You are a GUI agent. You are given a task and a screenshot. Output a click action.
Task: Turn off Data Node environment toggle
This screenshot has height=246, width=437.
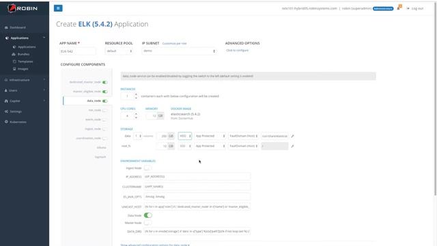(x=148, y=215)
